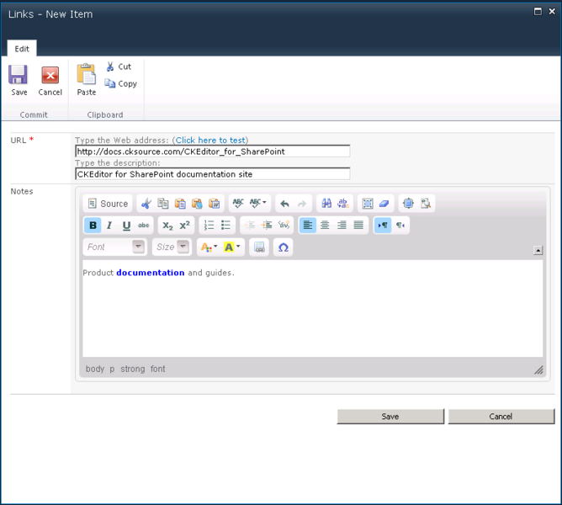Click the decrease indent icon
562x505 pixels.
coord(250,226)
